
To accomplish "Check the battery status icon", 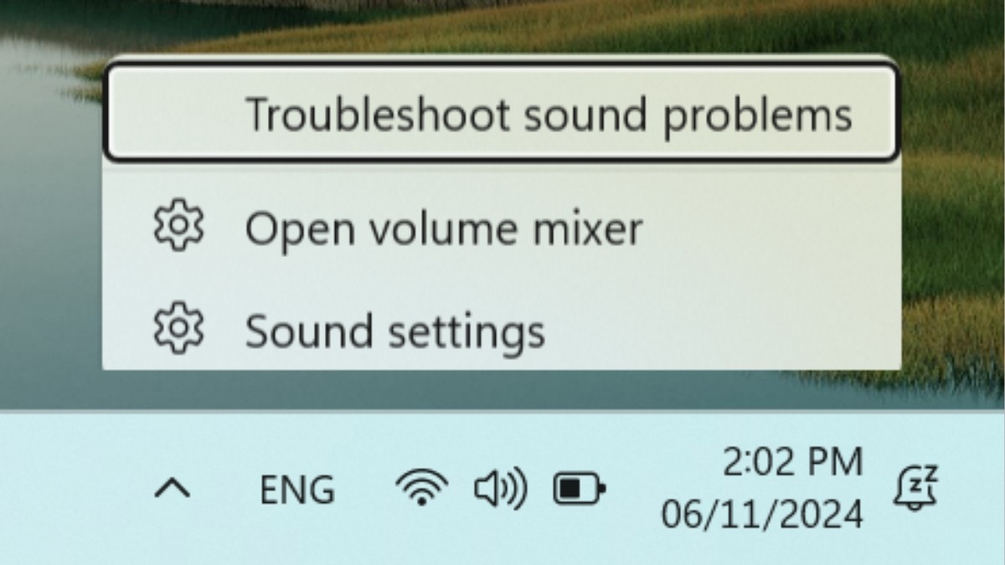I will coord(579,489).
